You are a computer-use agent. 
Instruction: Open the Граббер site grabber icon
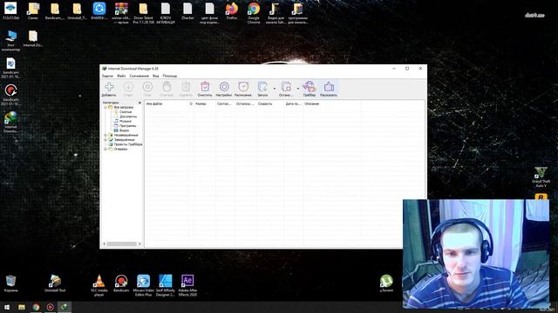click(x=310, y=89)
